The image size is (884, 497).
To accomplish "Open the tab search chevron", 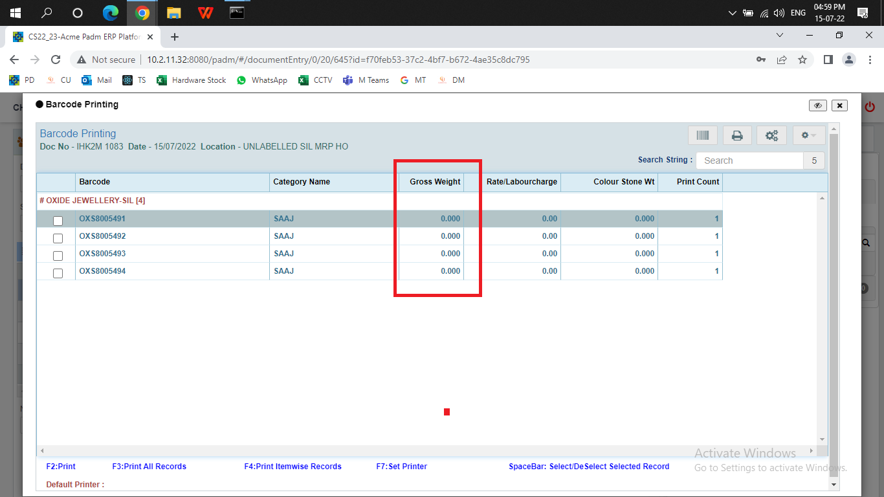I will coord(780,35).
